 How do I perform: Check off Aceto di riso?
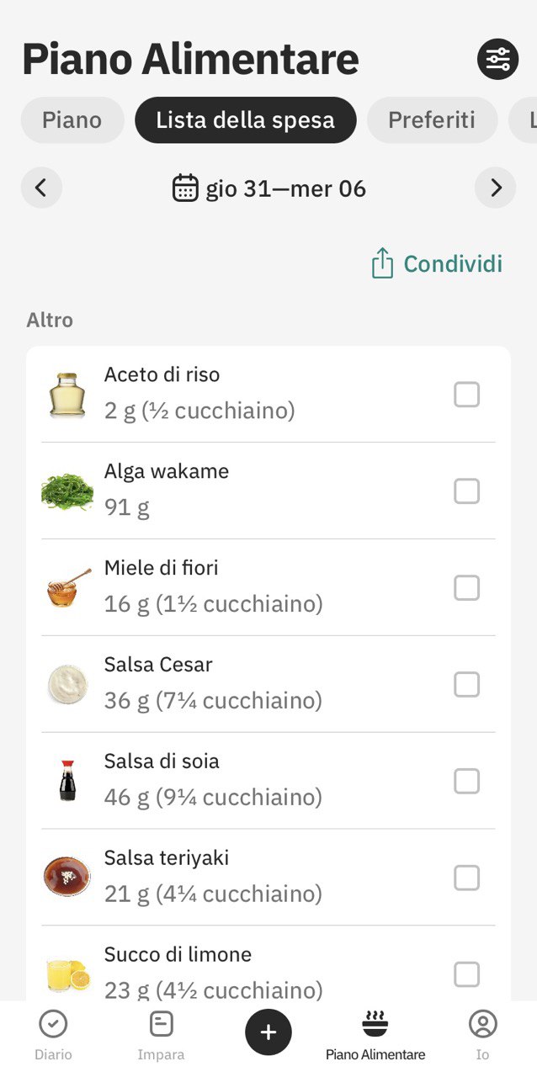(467, 394)
